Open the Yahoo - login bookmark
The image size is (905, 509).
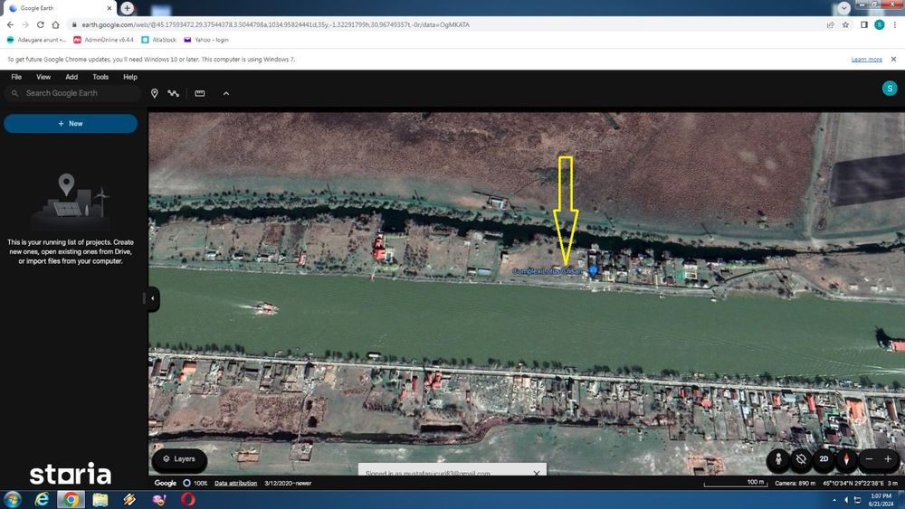206,40
